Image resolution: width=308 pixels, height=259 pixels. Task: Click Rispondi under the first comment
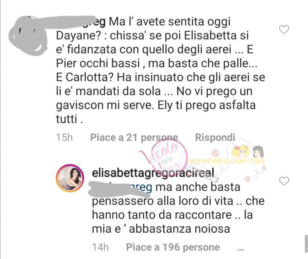pos(215,137)
